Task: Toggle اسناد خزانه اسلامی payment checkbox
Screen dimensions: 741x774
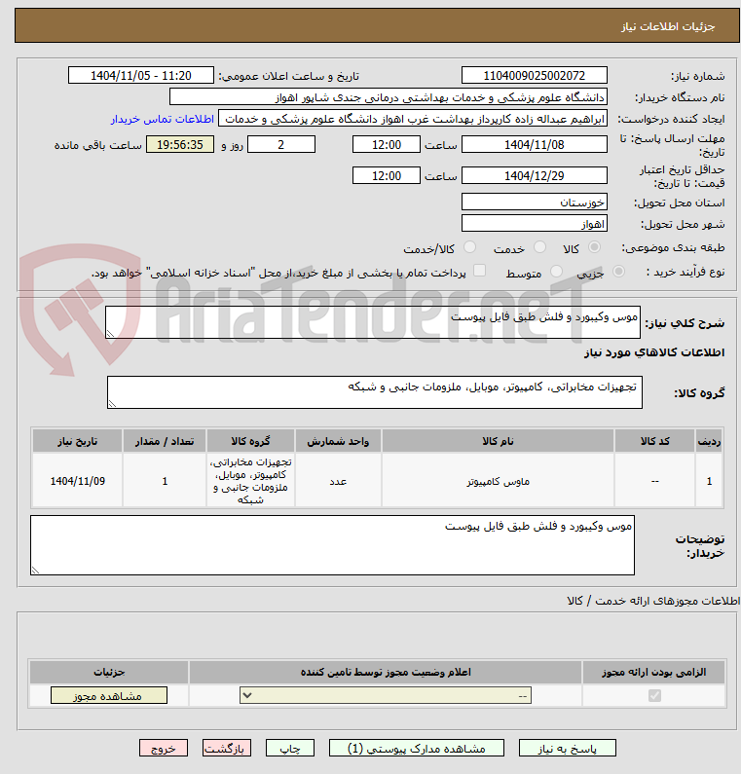Action: click(479, 271)
